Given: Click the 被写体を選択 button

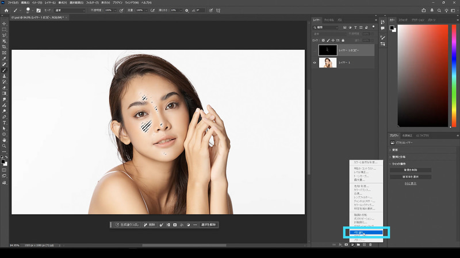Looking at the screenshot, I should [x=411, y=177].
